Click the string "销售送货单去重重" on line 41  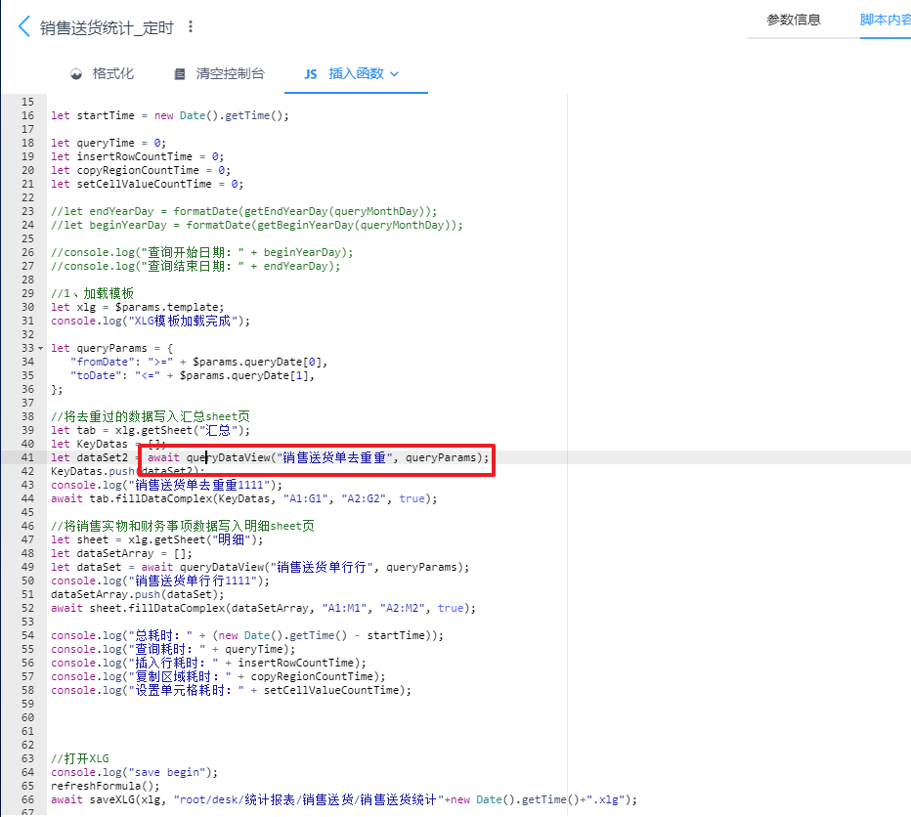(x=334, y=457)
